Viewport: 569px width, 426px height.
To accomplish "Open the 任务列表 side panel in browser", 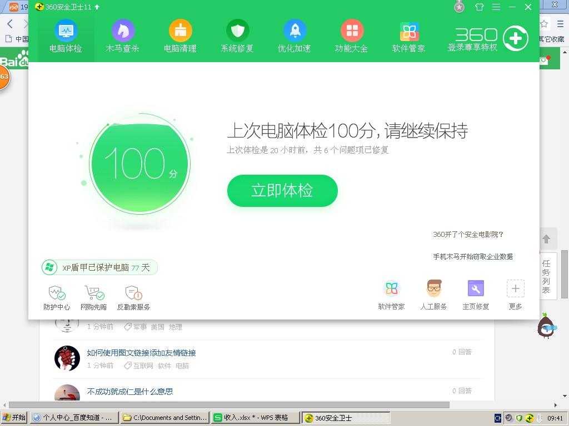I will (x=547, y=276).
